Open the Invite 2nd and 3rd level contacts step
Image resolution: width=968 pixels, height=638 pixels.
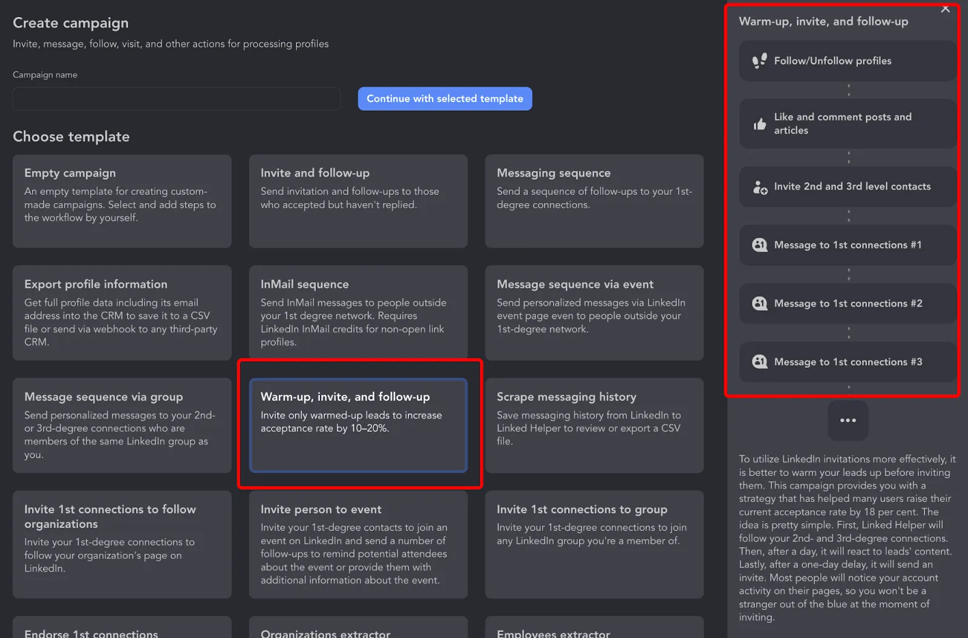point(847,187)
